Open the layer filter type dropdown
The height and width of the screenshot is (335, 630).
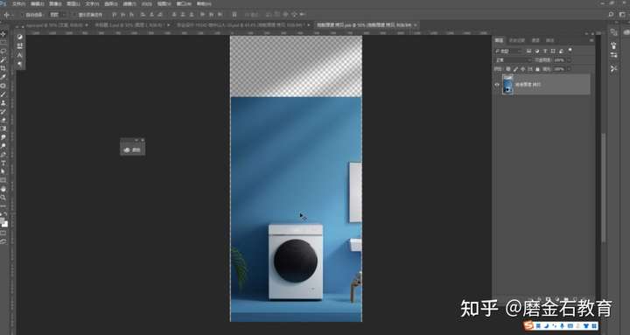click(x=507, y=51)
